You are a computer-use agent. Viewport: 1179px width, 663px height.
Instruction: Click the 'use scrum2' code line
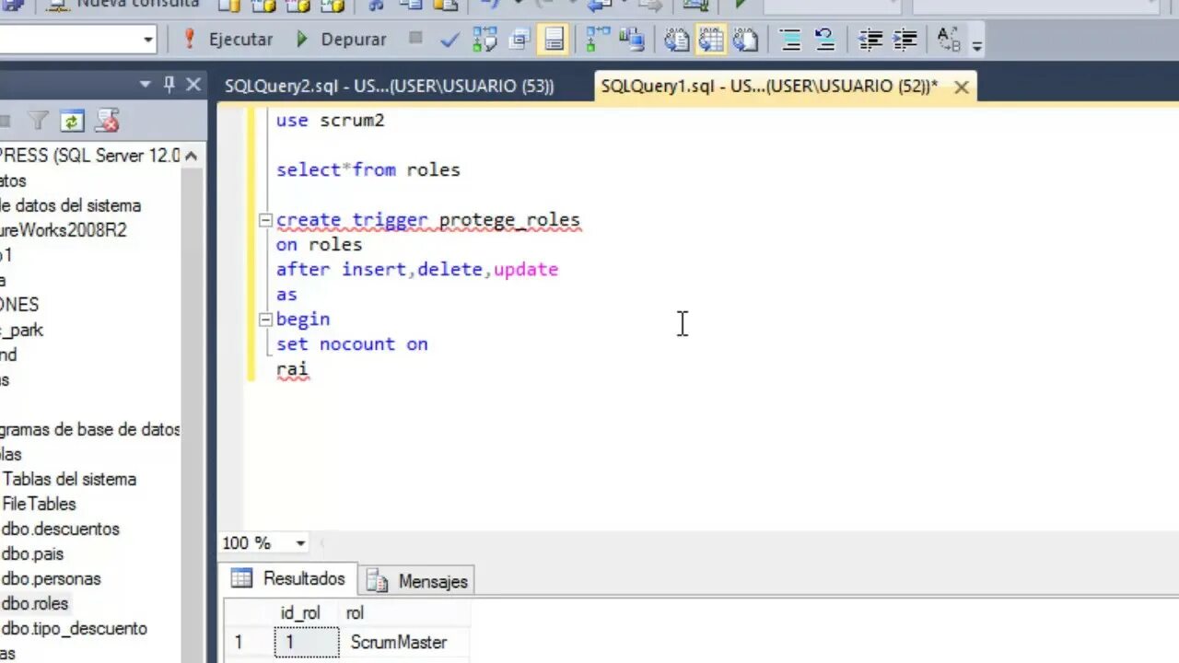point(330,121)
